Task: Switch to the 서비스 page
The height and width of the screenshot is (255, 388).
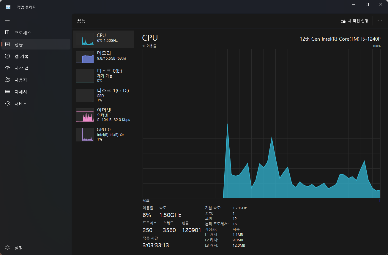Action: click(36, 103)
